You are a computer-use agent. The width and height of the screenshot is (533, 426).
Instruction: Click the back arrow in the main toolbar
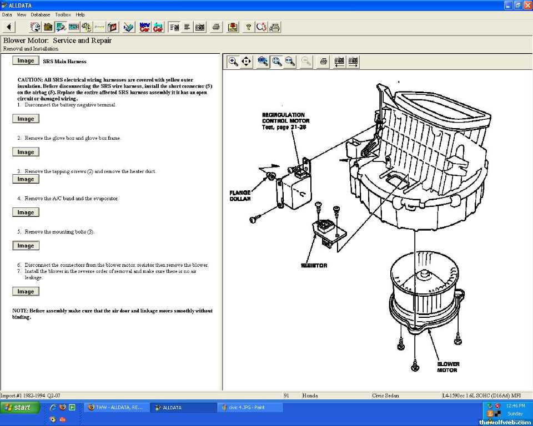click(x=9, y=27)
